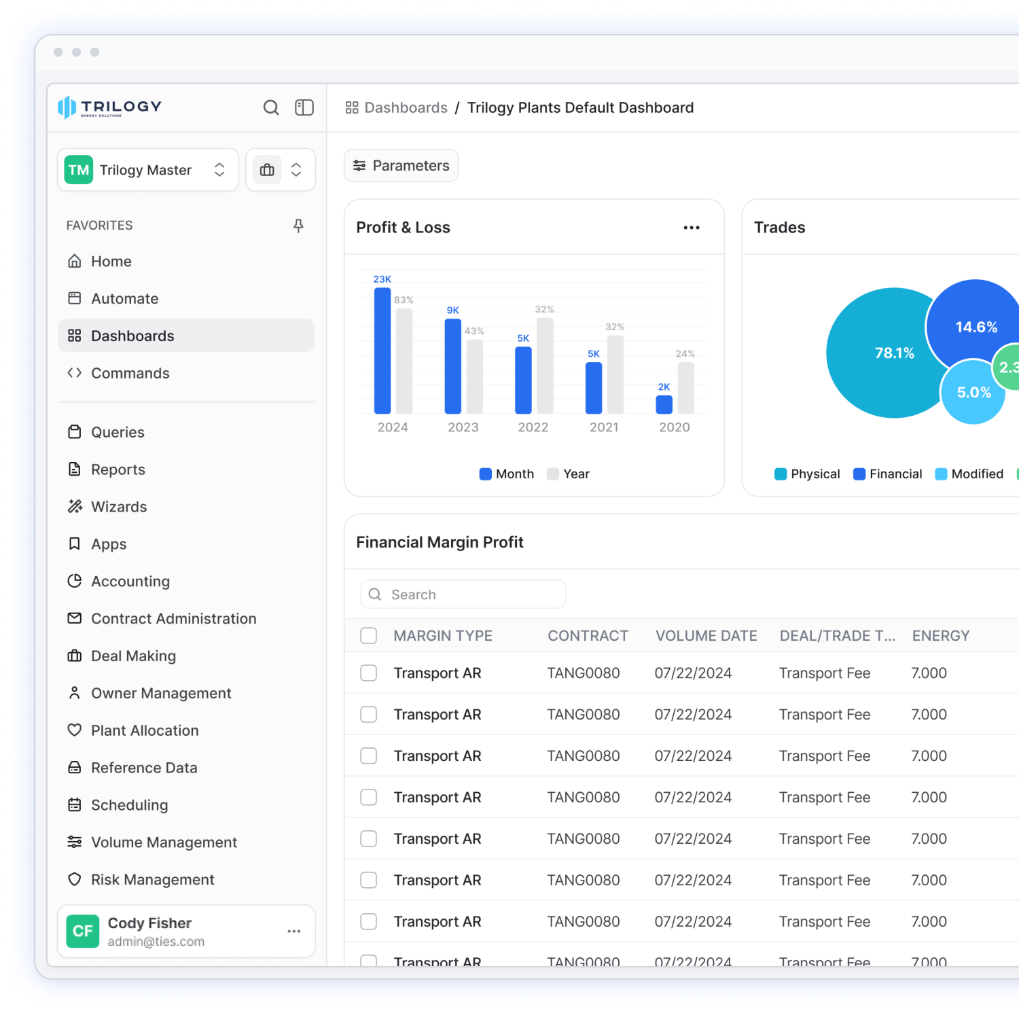Image resolution: width=1019 pixels, height=1013 pixels.
Task: Sort by the Volume Date column header
Action: point(706,636)
